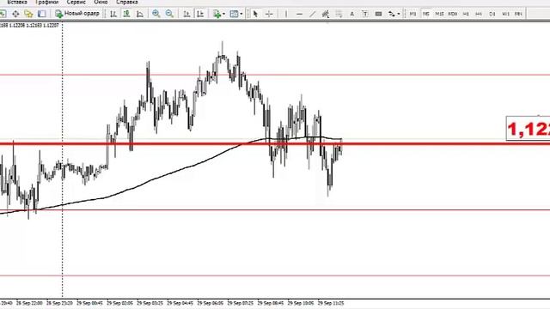Expand the templates dropdown arrow

pos(241,14)
